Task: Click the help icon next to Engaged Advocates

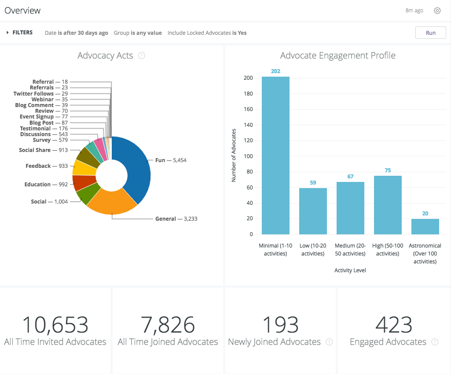Action: [435, 342]
